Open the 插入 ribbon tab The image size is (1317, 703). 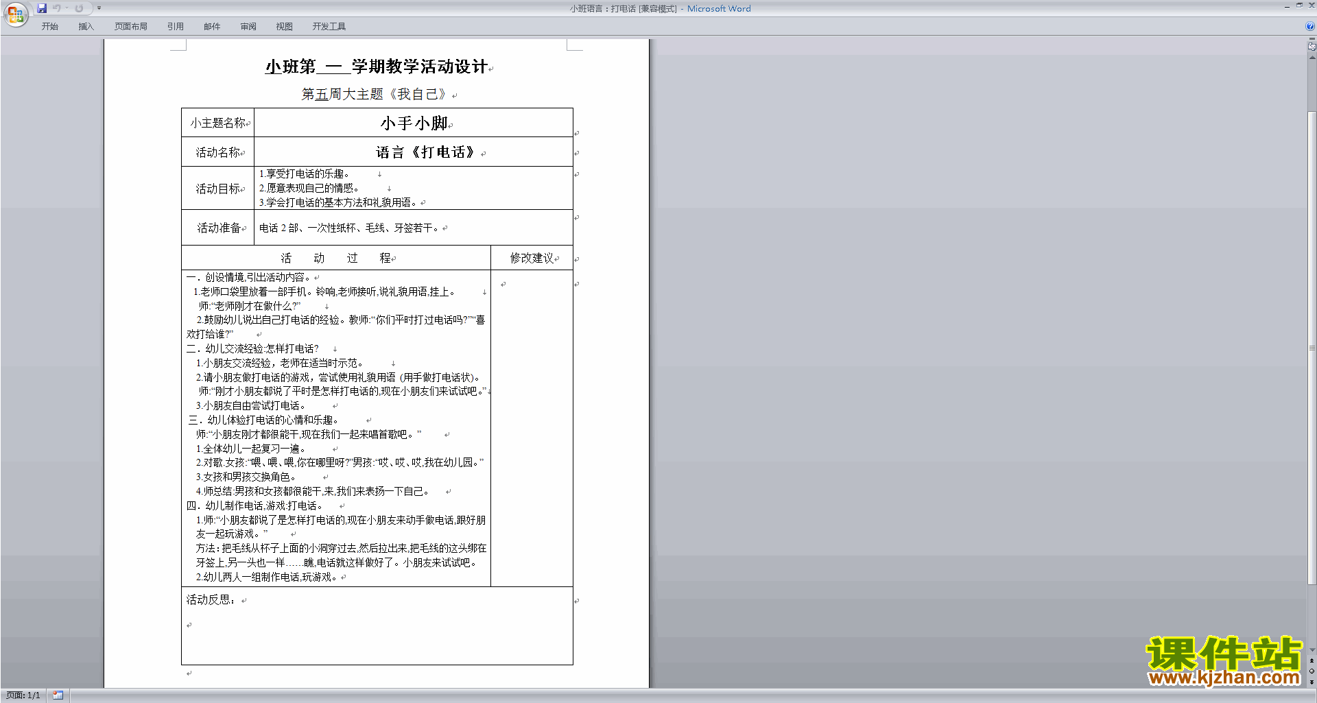coord(86,27)
